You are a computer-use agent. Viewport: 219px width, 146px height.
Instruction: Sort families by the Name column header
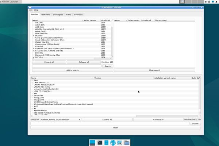58,20
